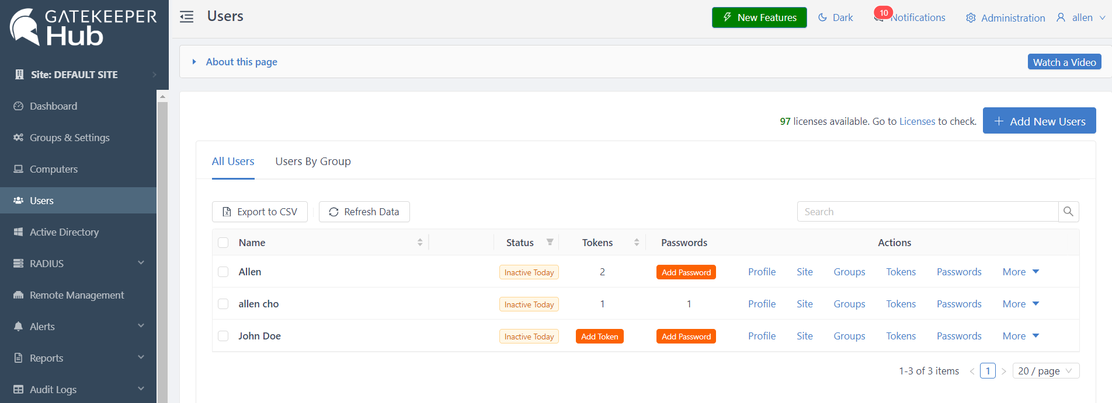This screenshot has width=1112, height=403.
Task: Click the notifications bell with badge 10
Action: [x=879, y=17]
